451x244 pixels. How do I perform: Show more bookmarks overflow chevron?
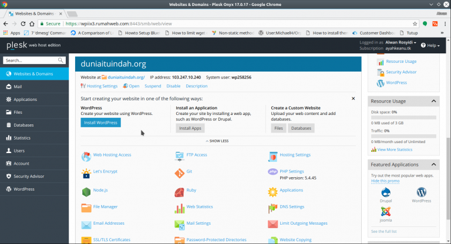(x=442, y=33)
